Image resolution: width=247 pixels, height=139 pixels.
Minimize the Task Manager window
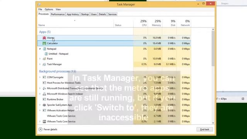[198, 4]
